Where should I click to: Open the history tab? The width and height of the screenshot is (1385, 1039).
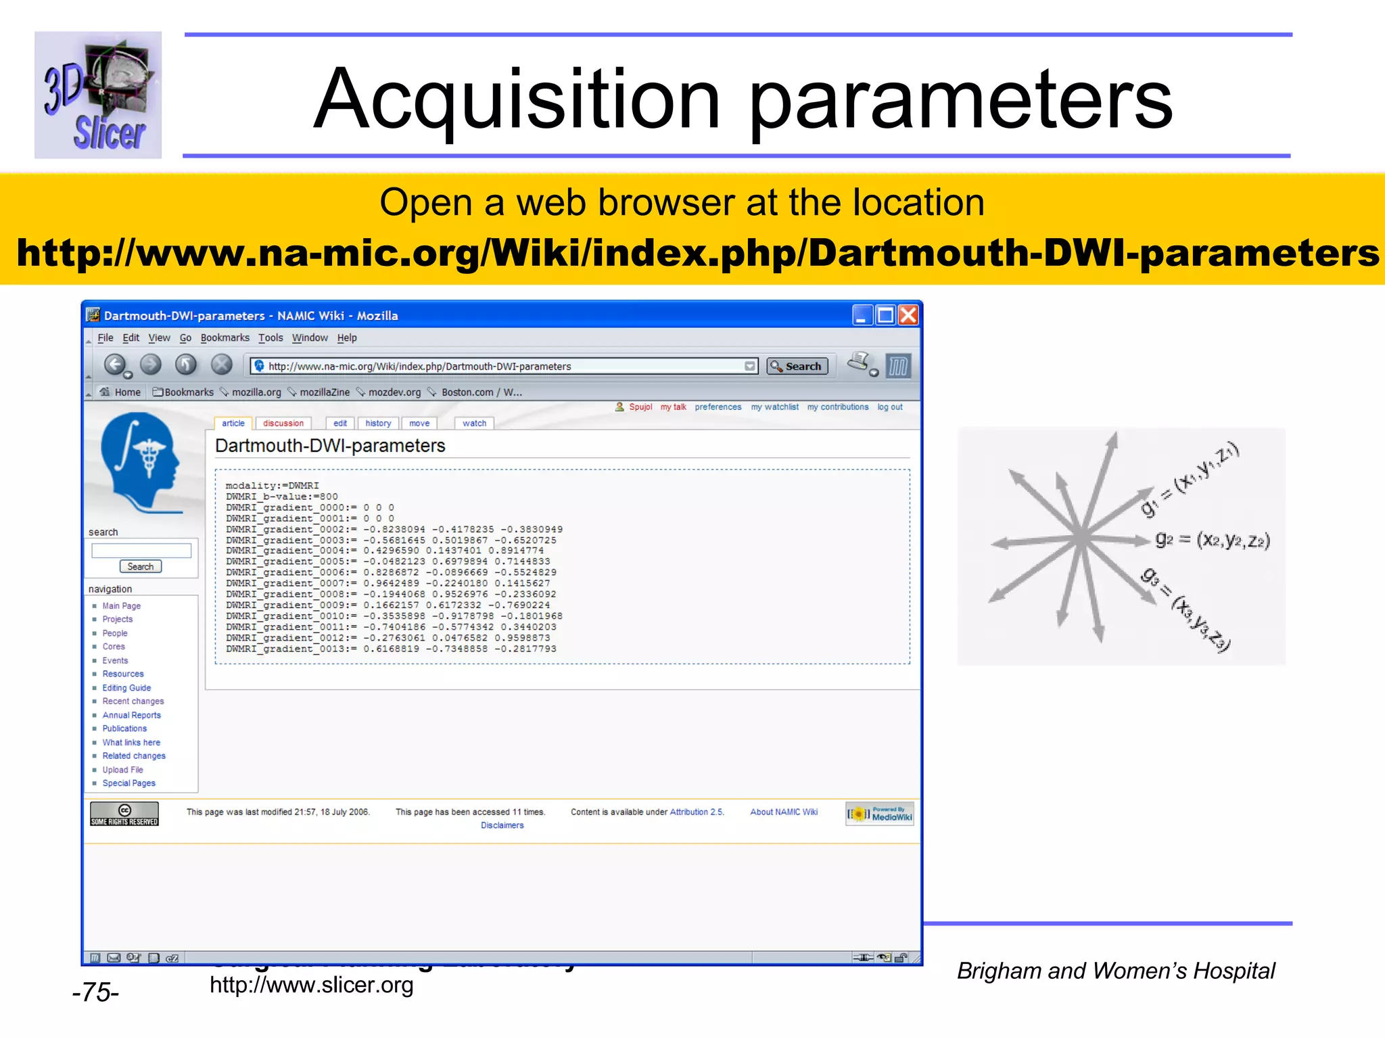point(378,423)
